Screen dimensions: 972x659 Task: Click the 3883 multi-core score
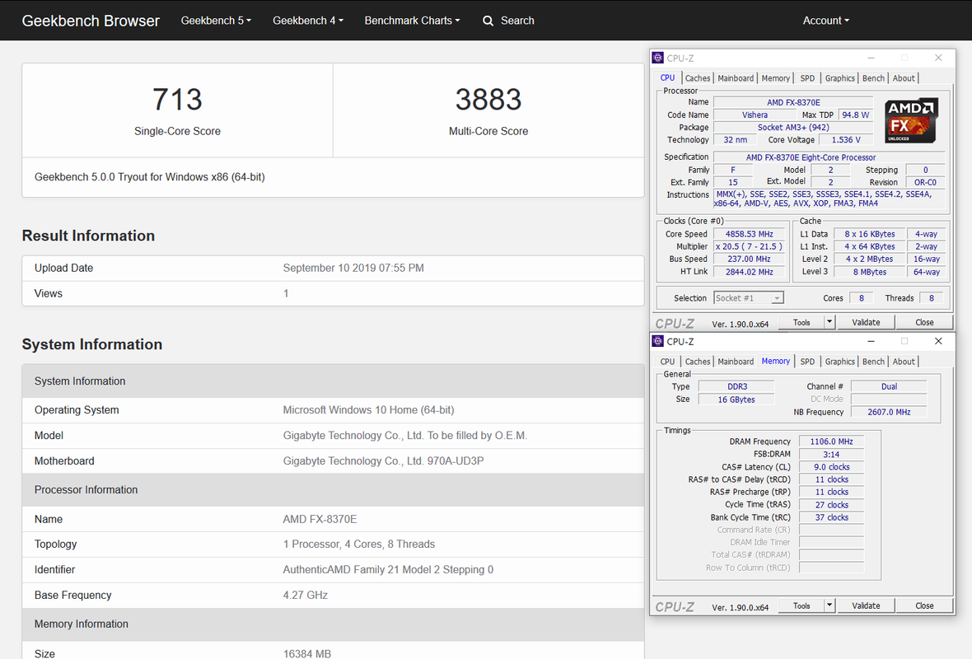click(x=488, y=99)
